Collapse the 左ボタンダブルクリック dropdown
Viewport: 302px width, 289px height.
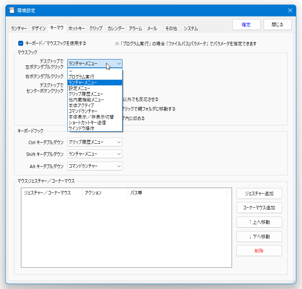(95, 64)
